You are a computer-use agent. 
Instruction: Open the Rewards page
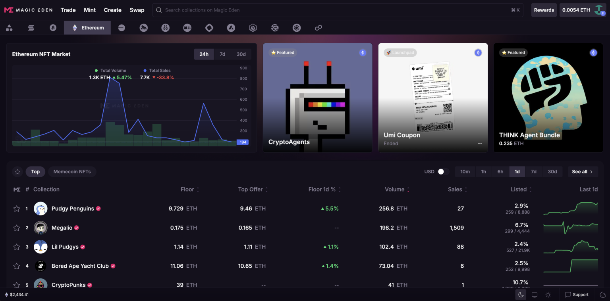[544, 10]
